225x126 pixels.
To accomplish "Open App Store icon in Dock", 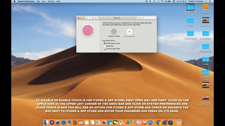I will coord(150,122).
